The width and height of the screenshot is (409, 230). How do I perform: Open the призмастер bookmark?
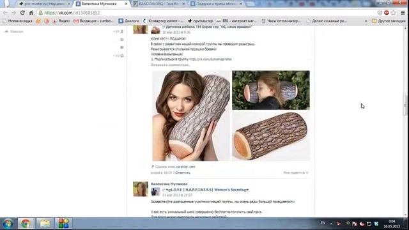coord(200,21)
